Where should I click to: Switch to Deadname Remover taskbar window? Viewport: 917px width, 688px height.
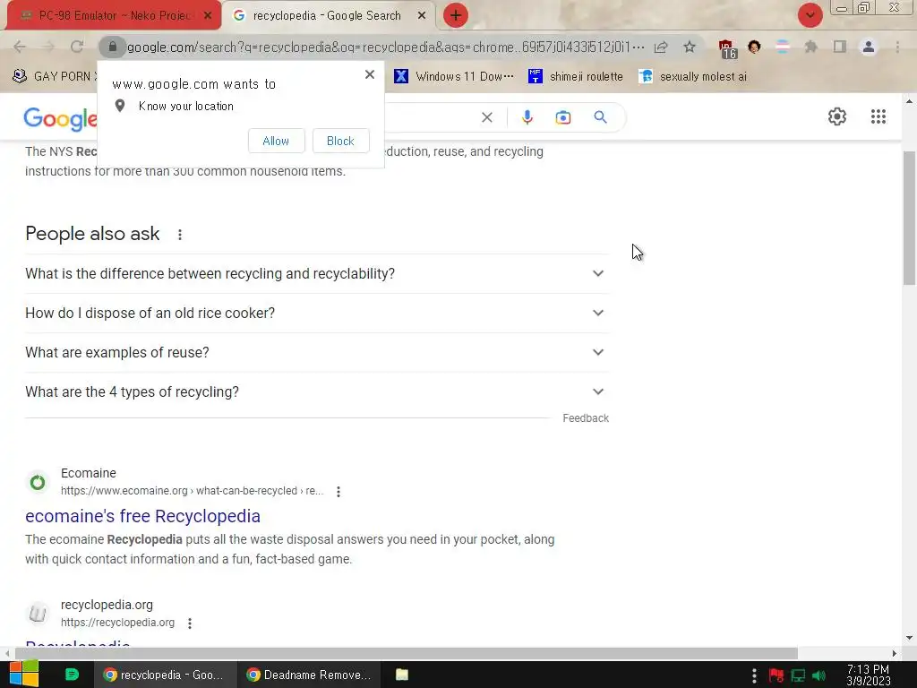point(309,675)
